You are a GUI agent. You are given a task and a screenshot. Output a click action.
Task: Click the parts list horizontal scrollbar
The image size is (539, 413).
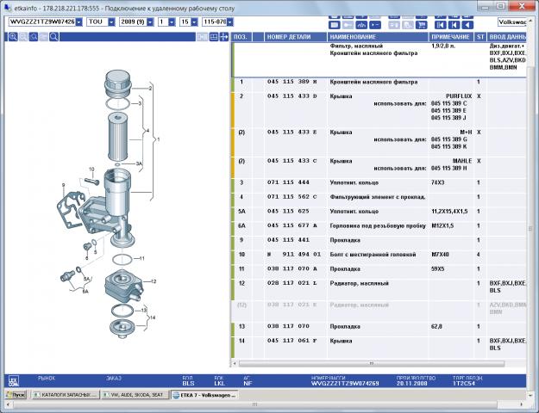pyautogui.click(x=372, y=363)
